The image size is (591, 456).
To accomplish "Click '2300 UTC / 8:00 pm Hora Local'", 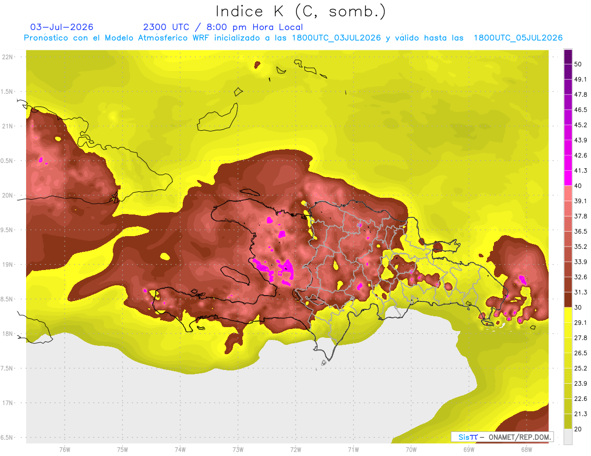I will (x=223, y=27).
